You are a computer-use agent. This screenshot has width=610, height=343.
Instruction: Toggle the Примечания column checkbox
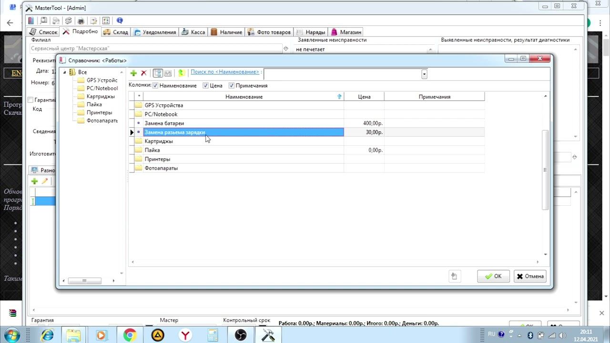[x=232, y=86]
